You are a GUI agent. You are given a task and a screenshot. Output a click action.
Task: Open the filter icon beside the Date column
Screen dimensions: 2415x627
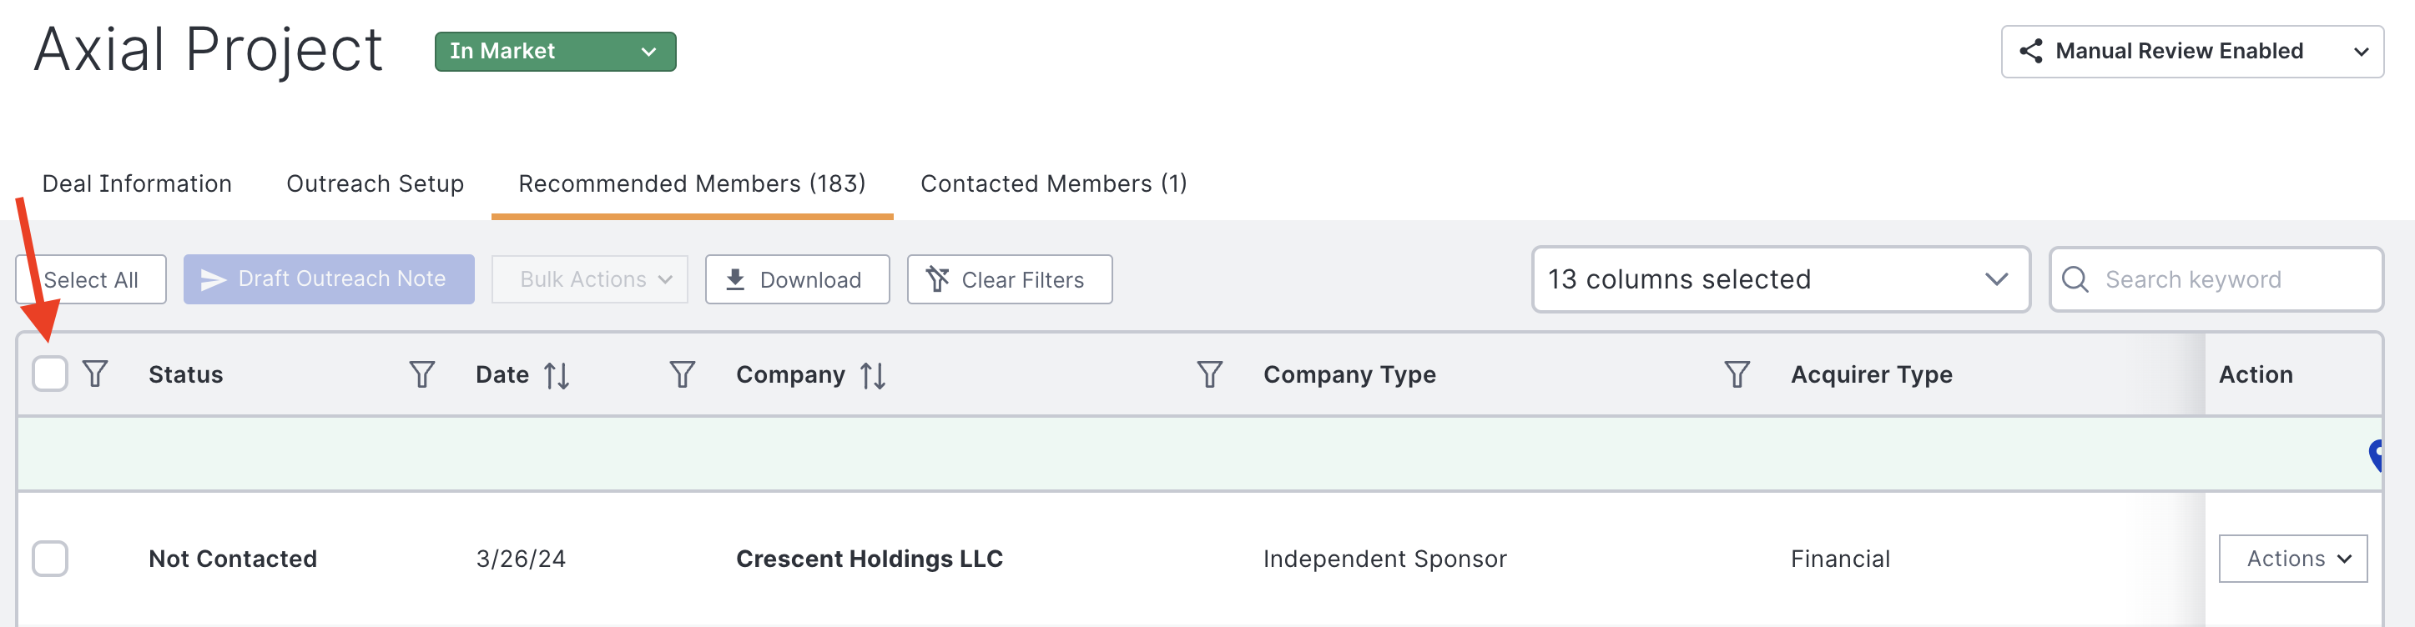tap(422, 375)
